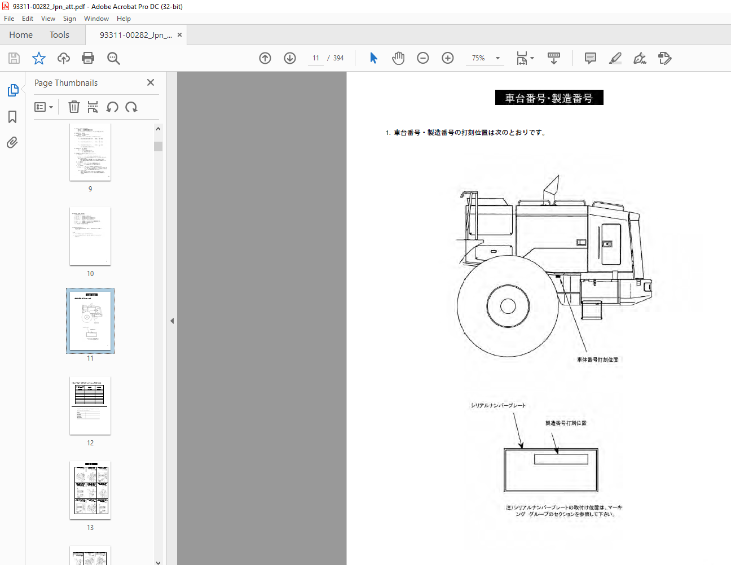Select the Highlight text pen
Screen dimensions: 731x565
(615, 58)
